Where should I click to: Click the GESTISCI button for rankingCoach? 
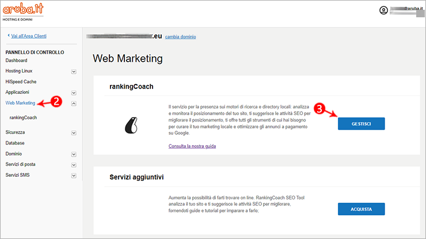[361, 124]
